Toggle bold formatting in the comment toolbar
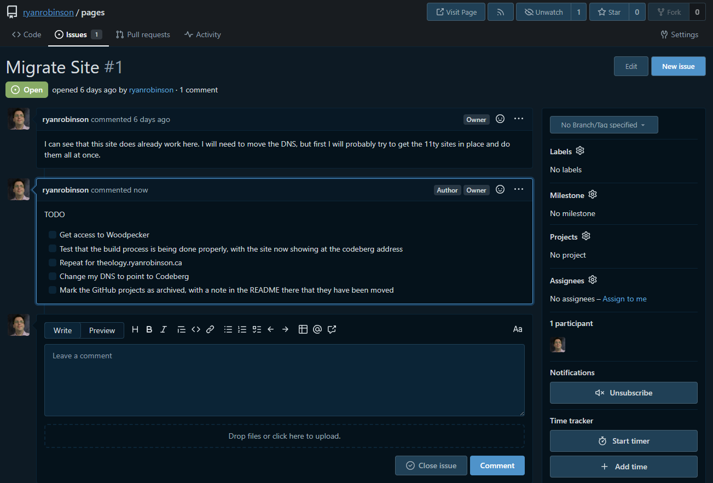713x483 pixels. click(149, 329)
